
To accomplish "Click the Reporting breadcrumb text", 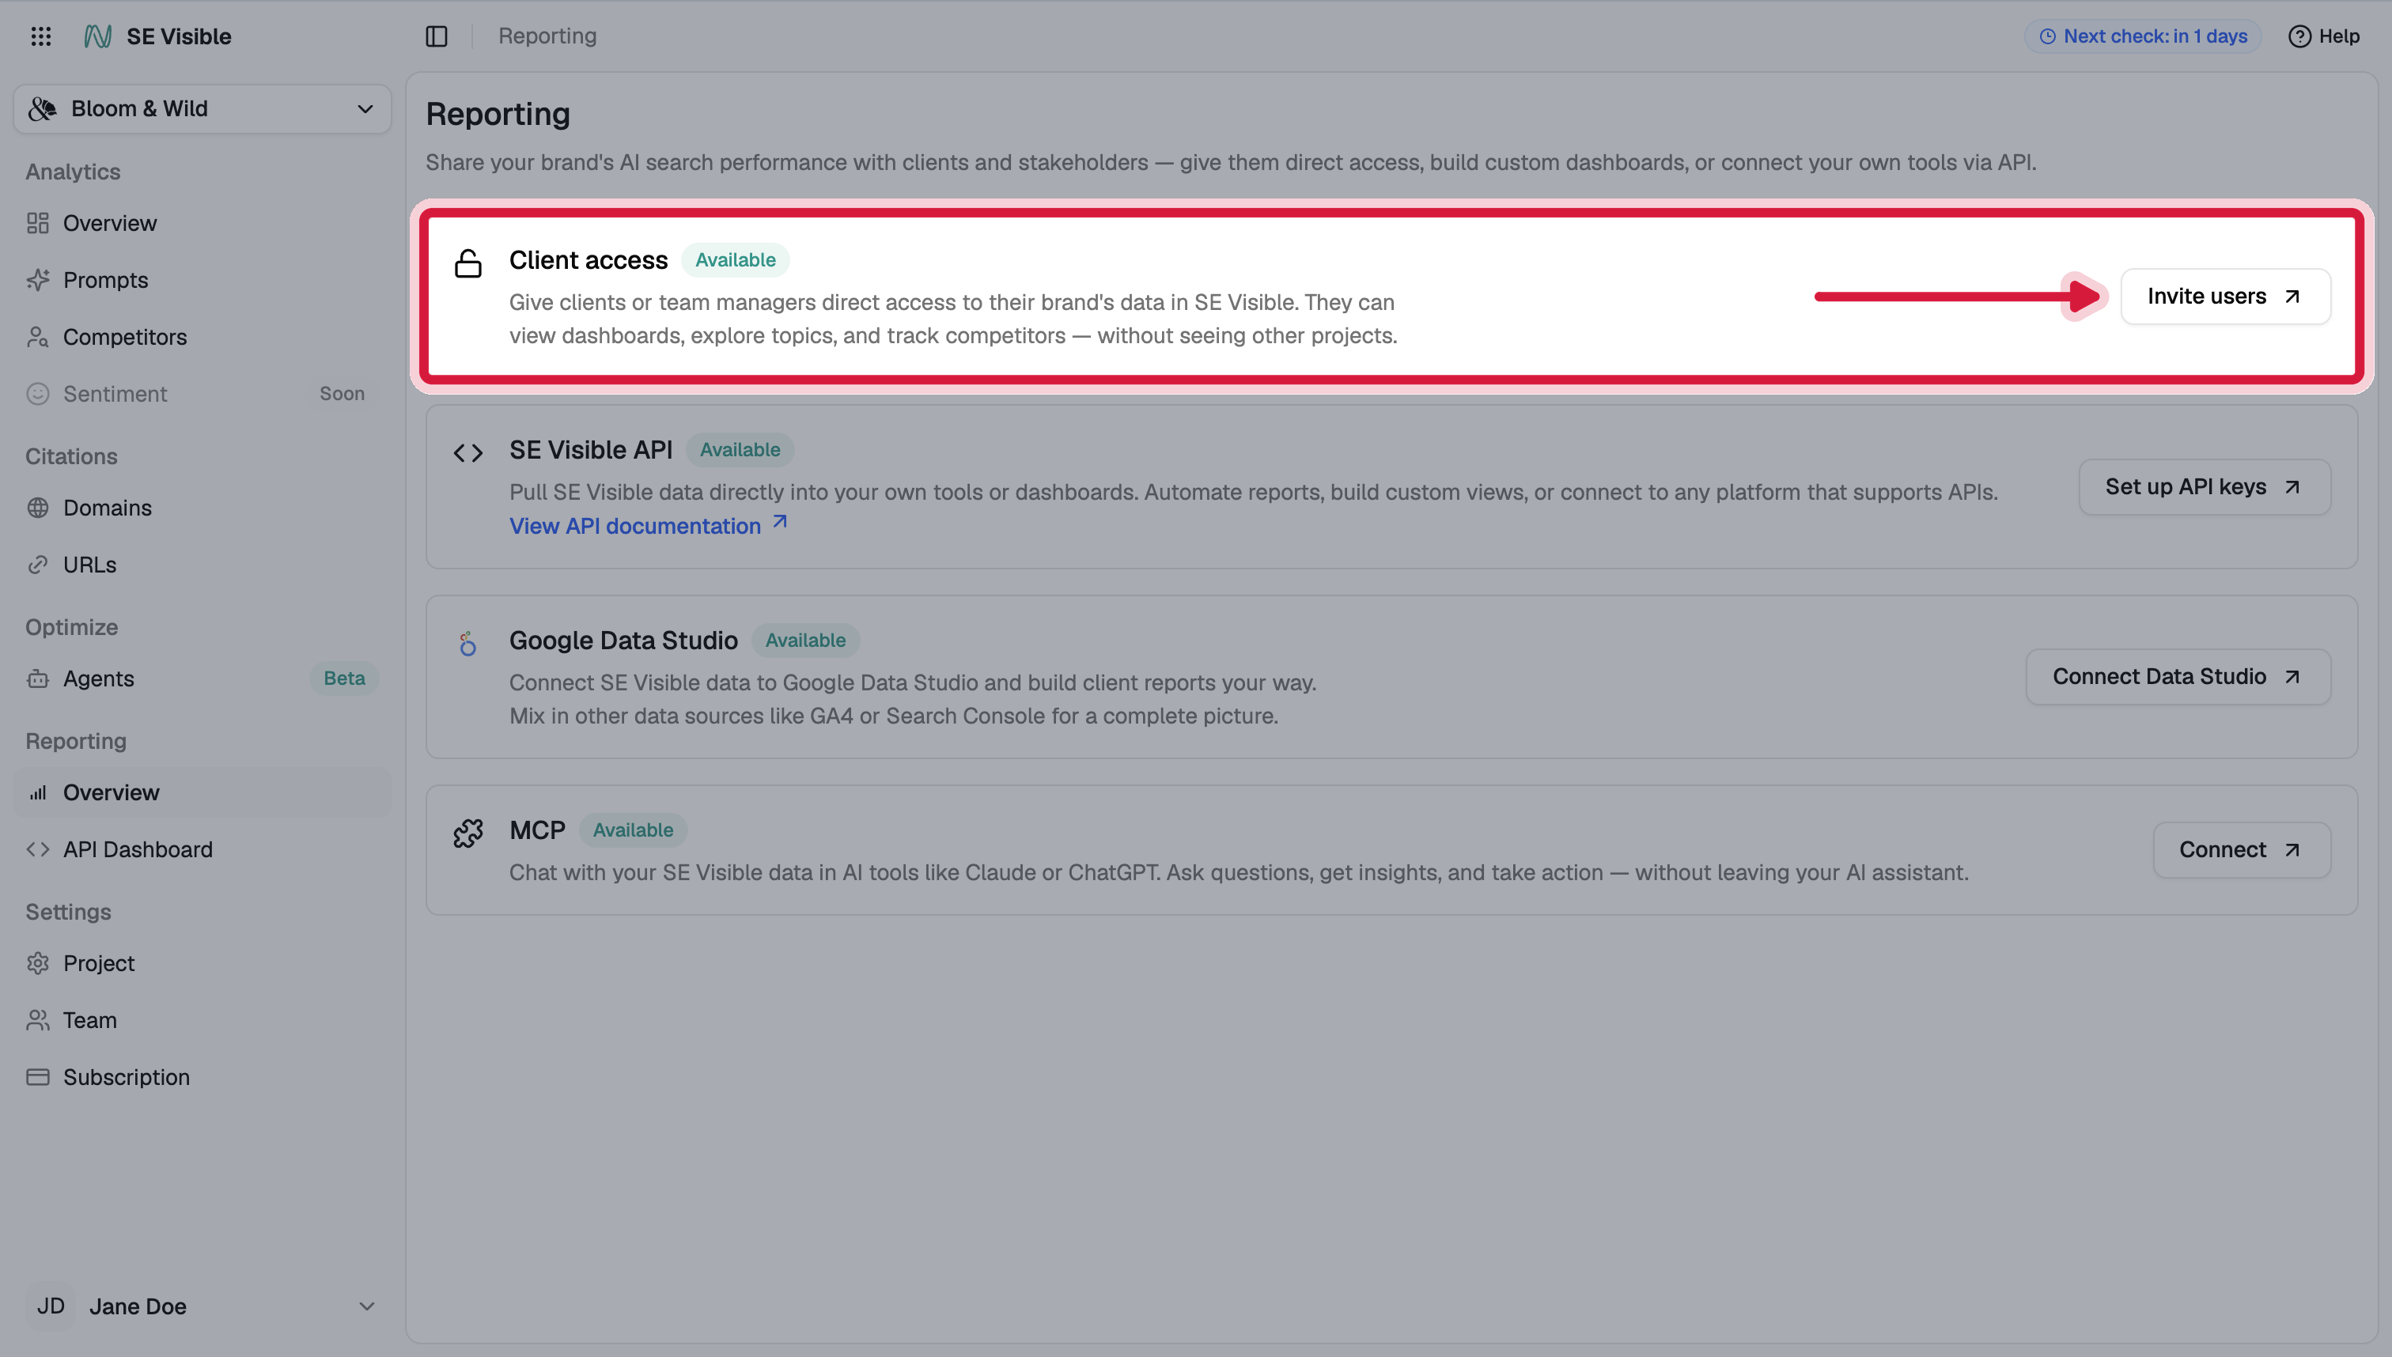I will tap(547, 36).
